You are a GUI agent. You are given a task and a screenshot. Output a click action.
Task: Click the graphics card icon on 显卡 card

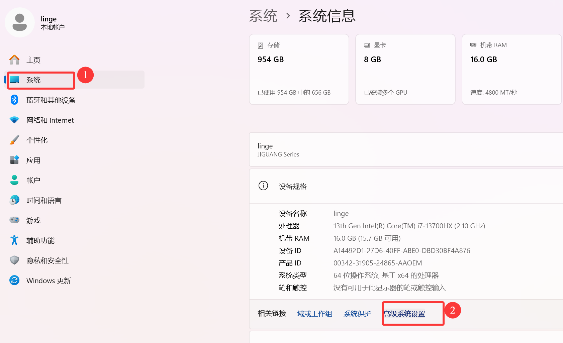[x=367, y=45]
